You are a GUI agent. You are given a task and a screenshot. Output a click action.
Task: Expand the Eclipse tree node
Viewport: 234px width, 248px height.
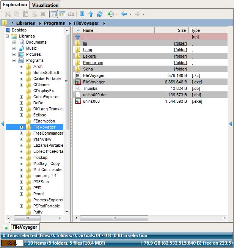(21, 115)
